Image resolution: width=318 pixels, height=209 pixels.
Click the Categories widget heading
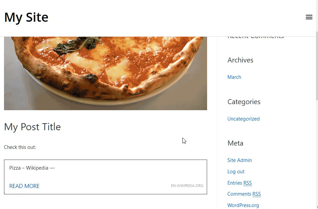point(244,102)
